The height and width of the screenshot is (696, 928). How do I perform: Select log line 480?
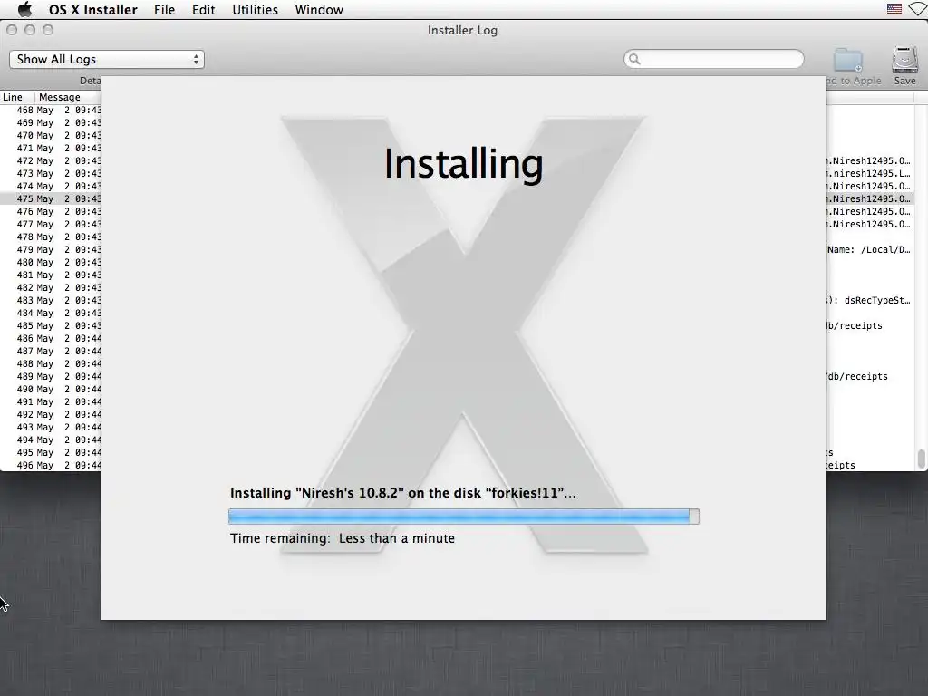[51, 262]
